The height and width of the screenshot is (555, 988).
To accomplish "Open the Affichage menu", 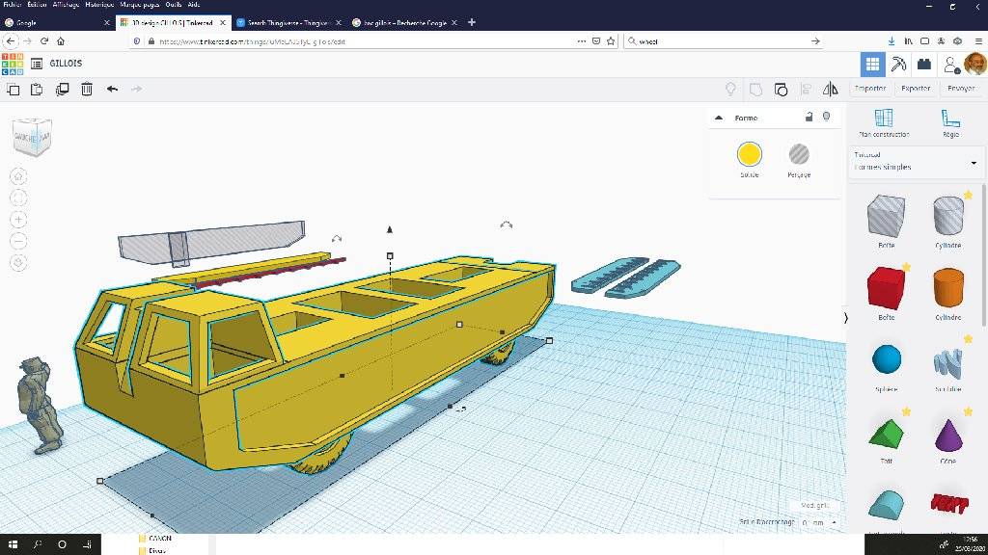I will click(x=67, y=5).
